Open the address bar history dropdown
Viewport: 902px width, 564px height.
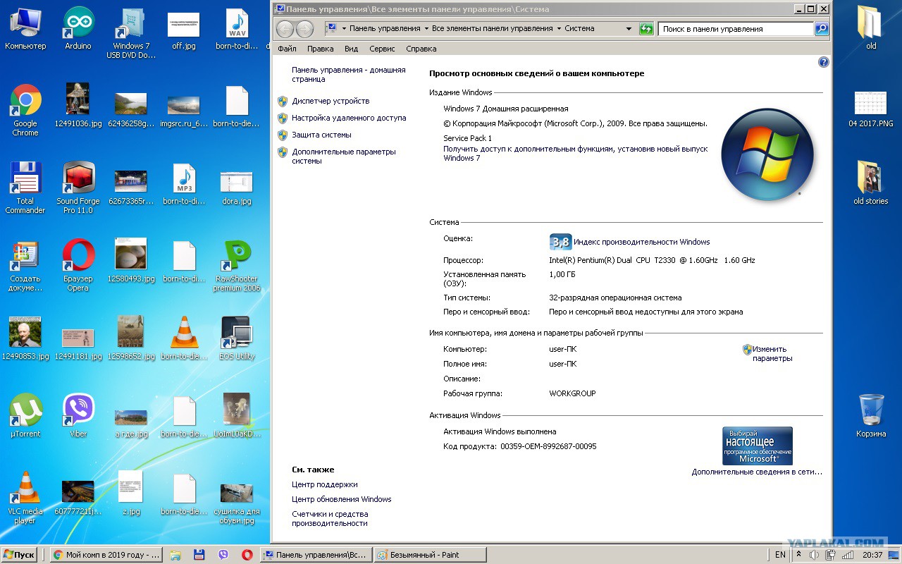[629, 29]
